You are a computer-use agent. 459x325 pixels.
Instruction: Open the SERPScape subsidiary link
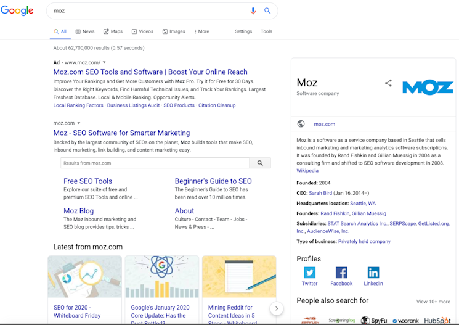coord(402,224)
